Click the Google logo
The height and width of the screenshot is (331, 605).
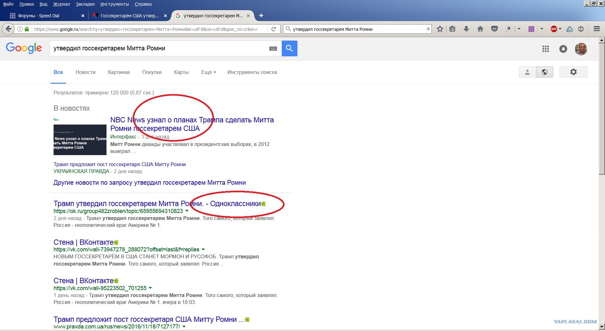24,48
